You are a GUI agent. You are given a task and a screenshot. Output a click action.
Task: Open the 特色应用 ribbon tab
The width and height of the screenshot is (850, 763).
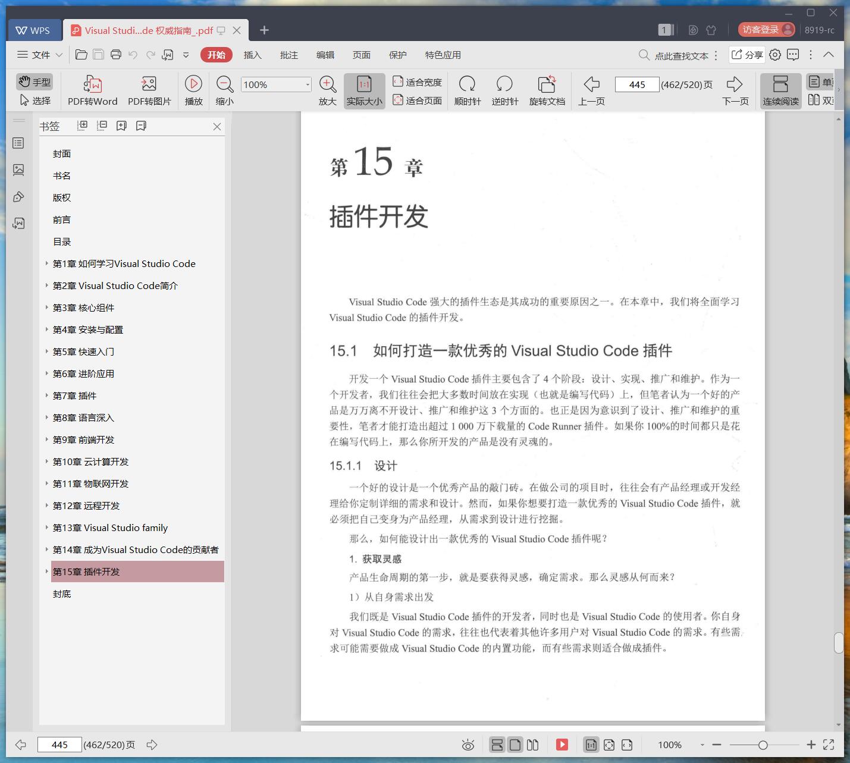coord(443,55)
